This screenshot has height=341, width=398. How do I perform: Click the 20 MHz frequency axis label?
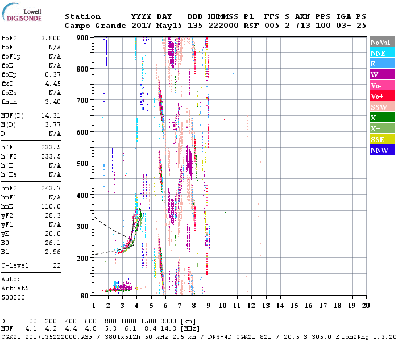366,306
